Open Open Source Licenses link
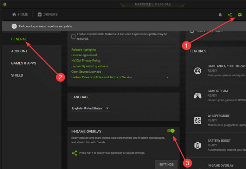This screenshot has height=169, width=246. (86, 72)
